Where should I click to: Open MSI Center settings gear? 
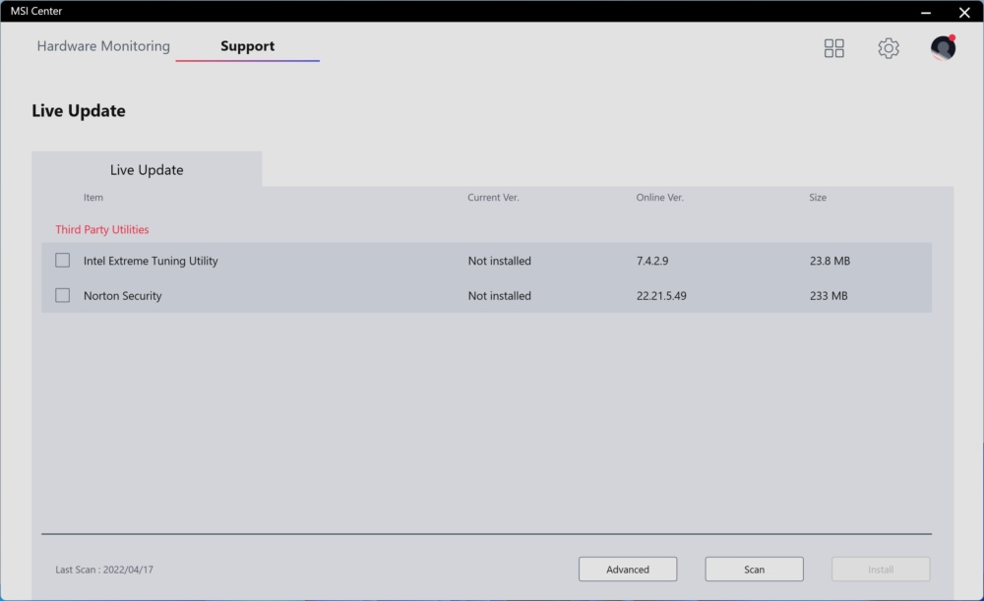tap(888, 48)
